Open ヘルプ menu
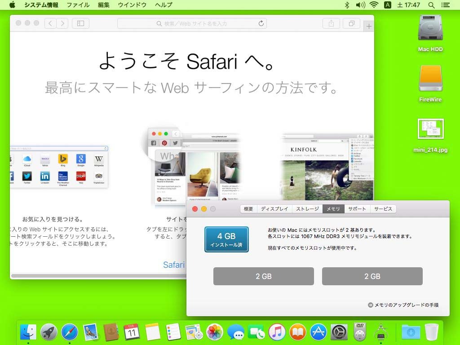Image resolution: width=460 pixels, height=345 pixels. point(164,5)
